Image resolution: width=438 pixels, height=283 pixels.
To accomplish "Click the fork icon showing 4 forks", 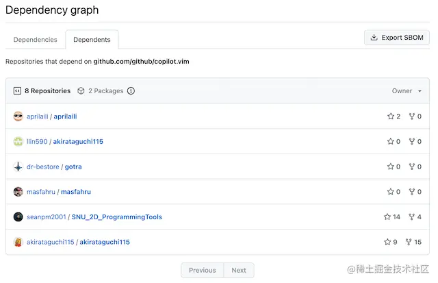I will 411,217.
